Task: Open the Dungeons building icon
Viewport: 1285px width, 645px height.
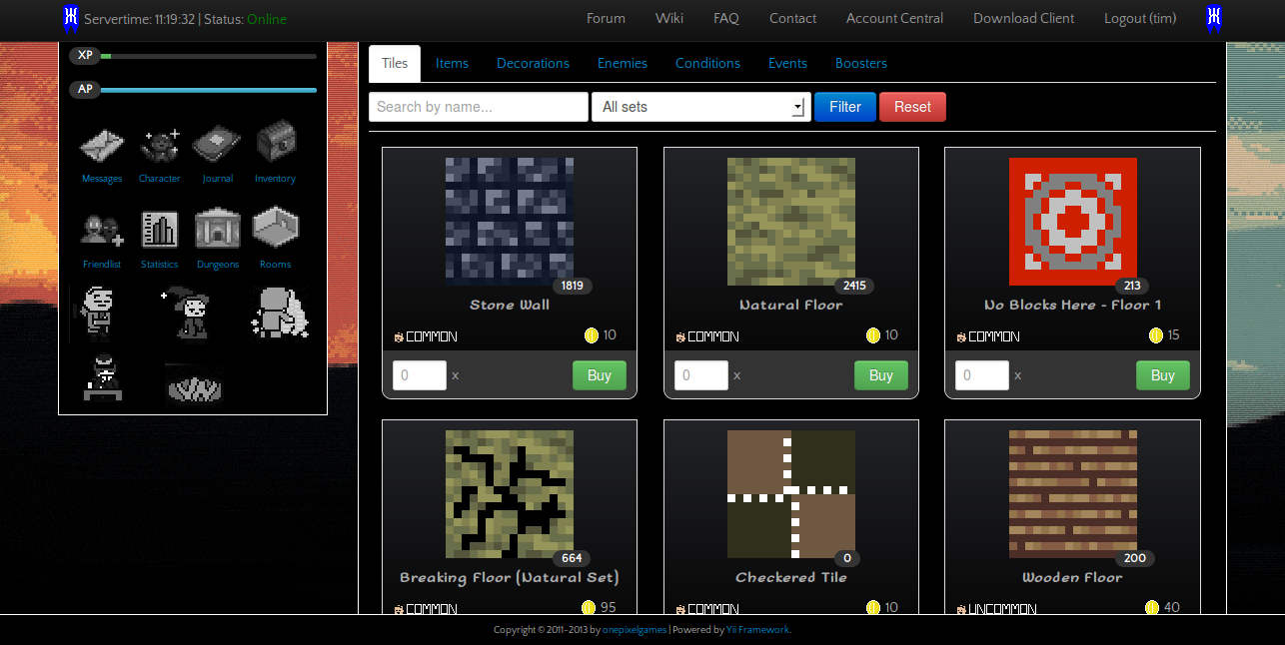Action: [217, 229]
